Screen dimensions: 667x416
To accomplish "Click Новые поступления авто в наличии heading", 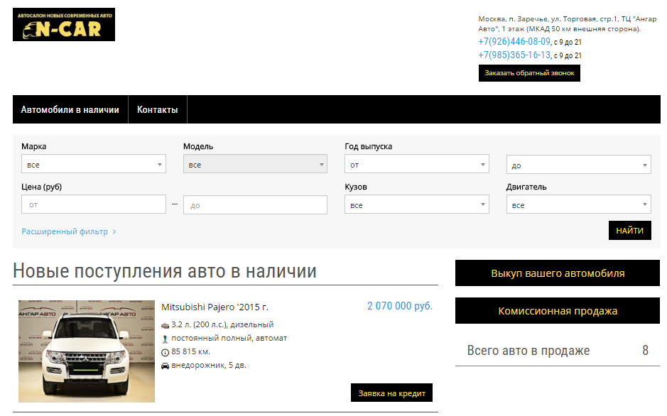I will (x=165, y=271).
